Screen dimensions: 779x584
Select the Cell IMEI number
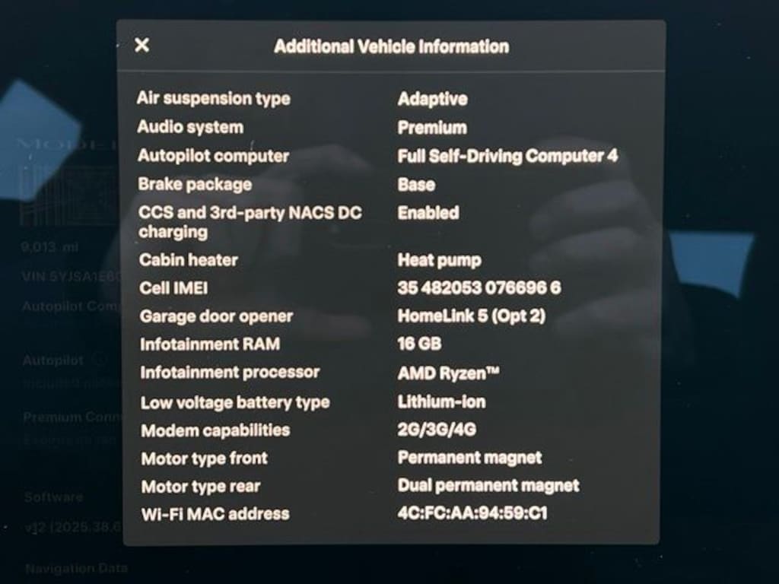[x=479, y=288]
